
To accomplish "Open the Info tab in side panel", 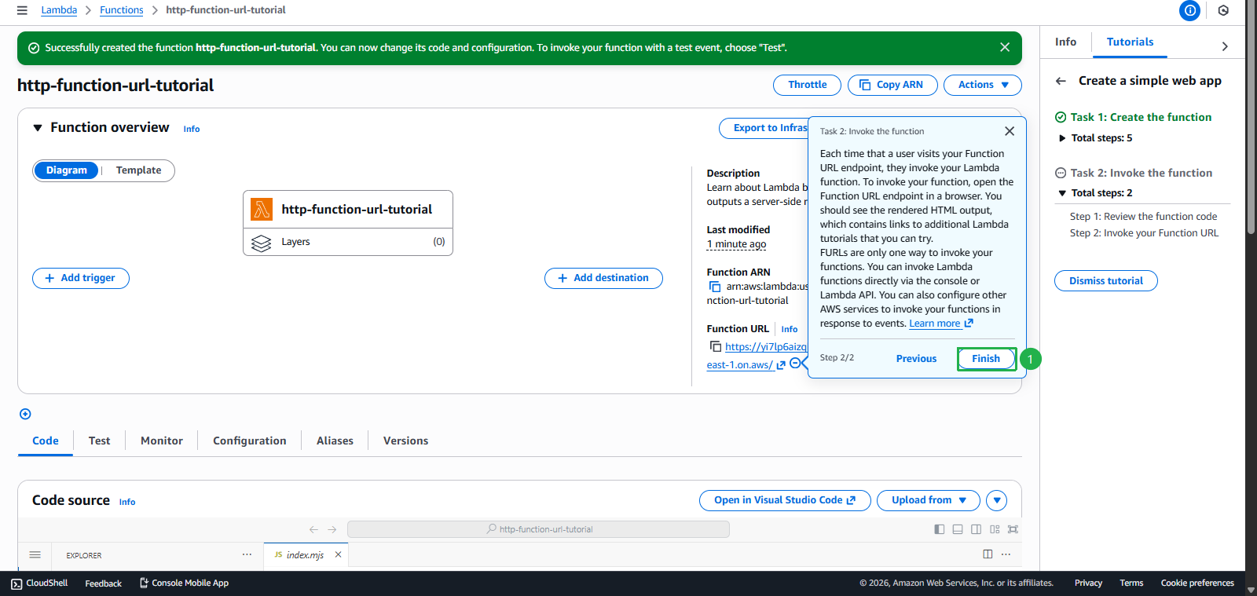I will click(1065, 42).
